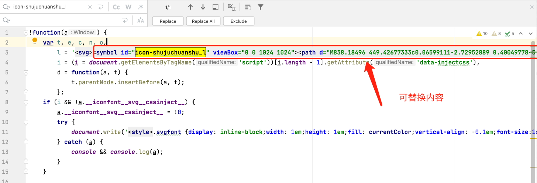This screenshot has width=537, height=183.
Task: Collapse the fold marker on line 5
Action: point(26,73)
